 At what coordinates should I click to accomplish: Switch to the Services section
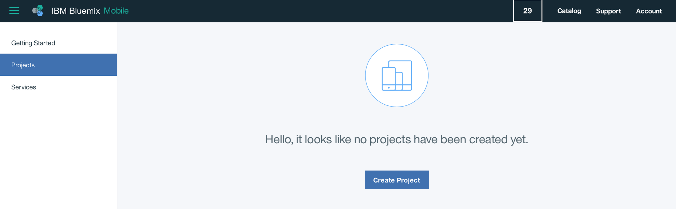[24, 87]
